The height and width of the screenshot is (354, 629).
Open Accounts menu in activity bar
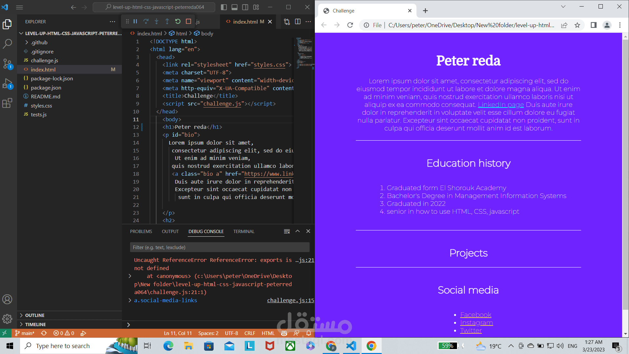(7, 299)
